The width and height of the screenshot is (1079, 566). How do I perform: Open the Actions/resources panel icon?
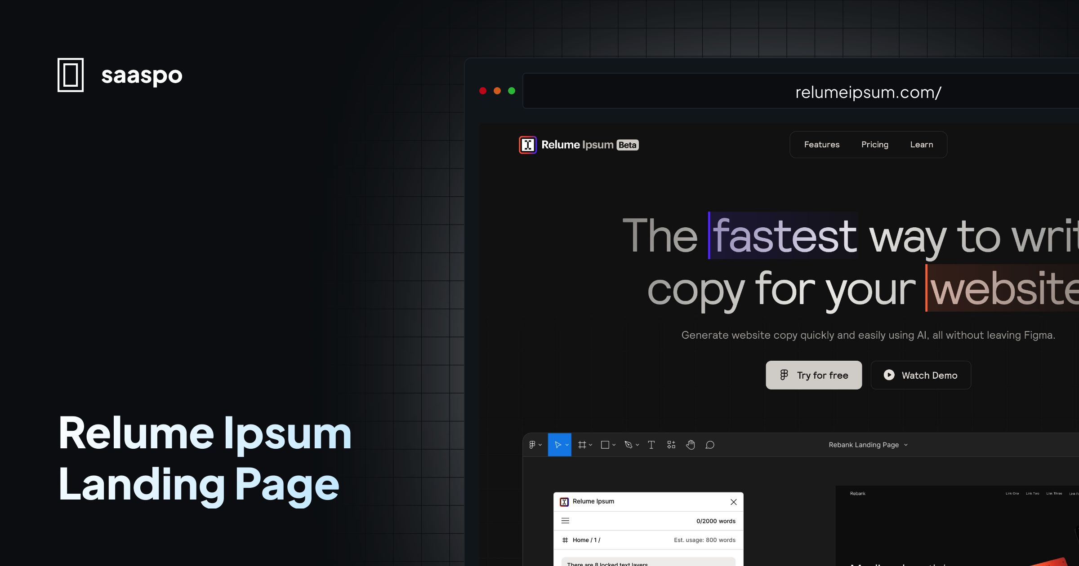coord(671,445)
